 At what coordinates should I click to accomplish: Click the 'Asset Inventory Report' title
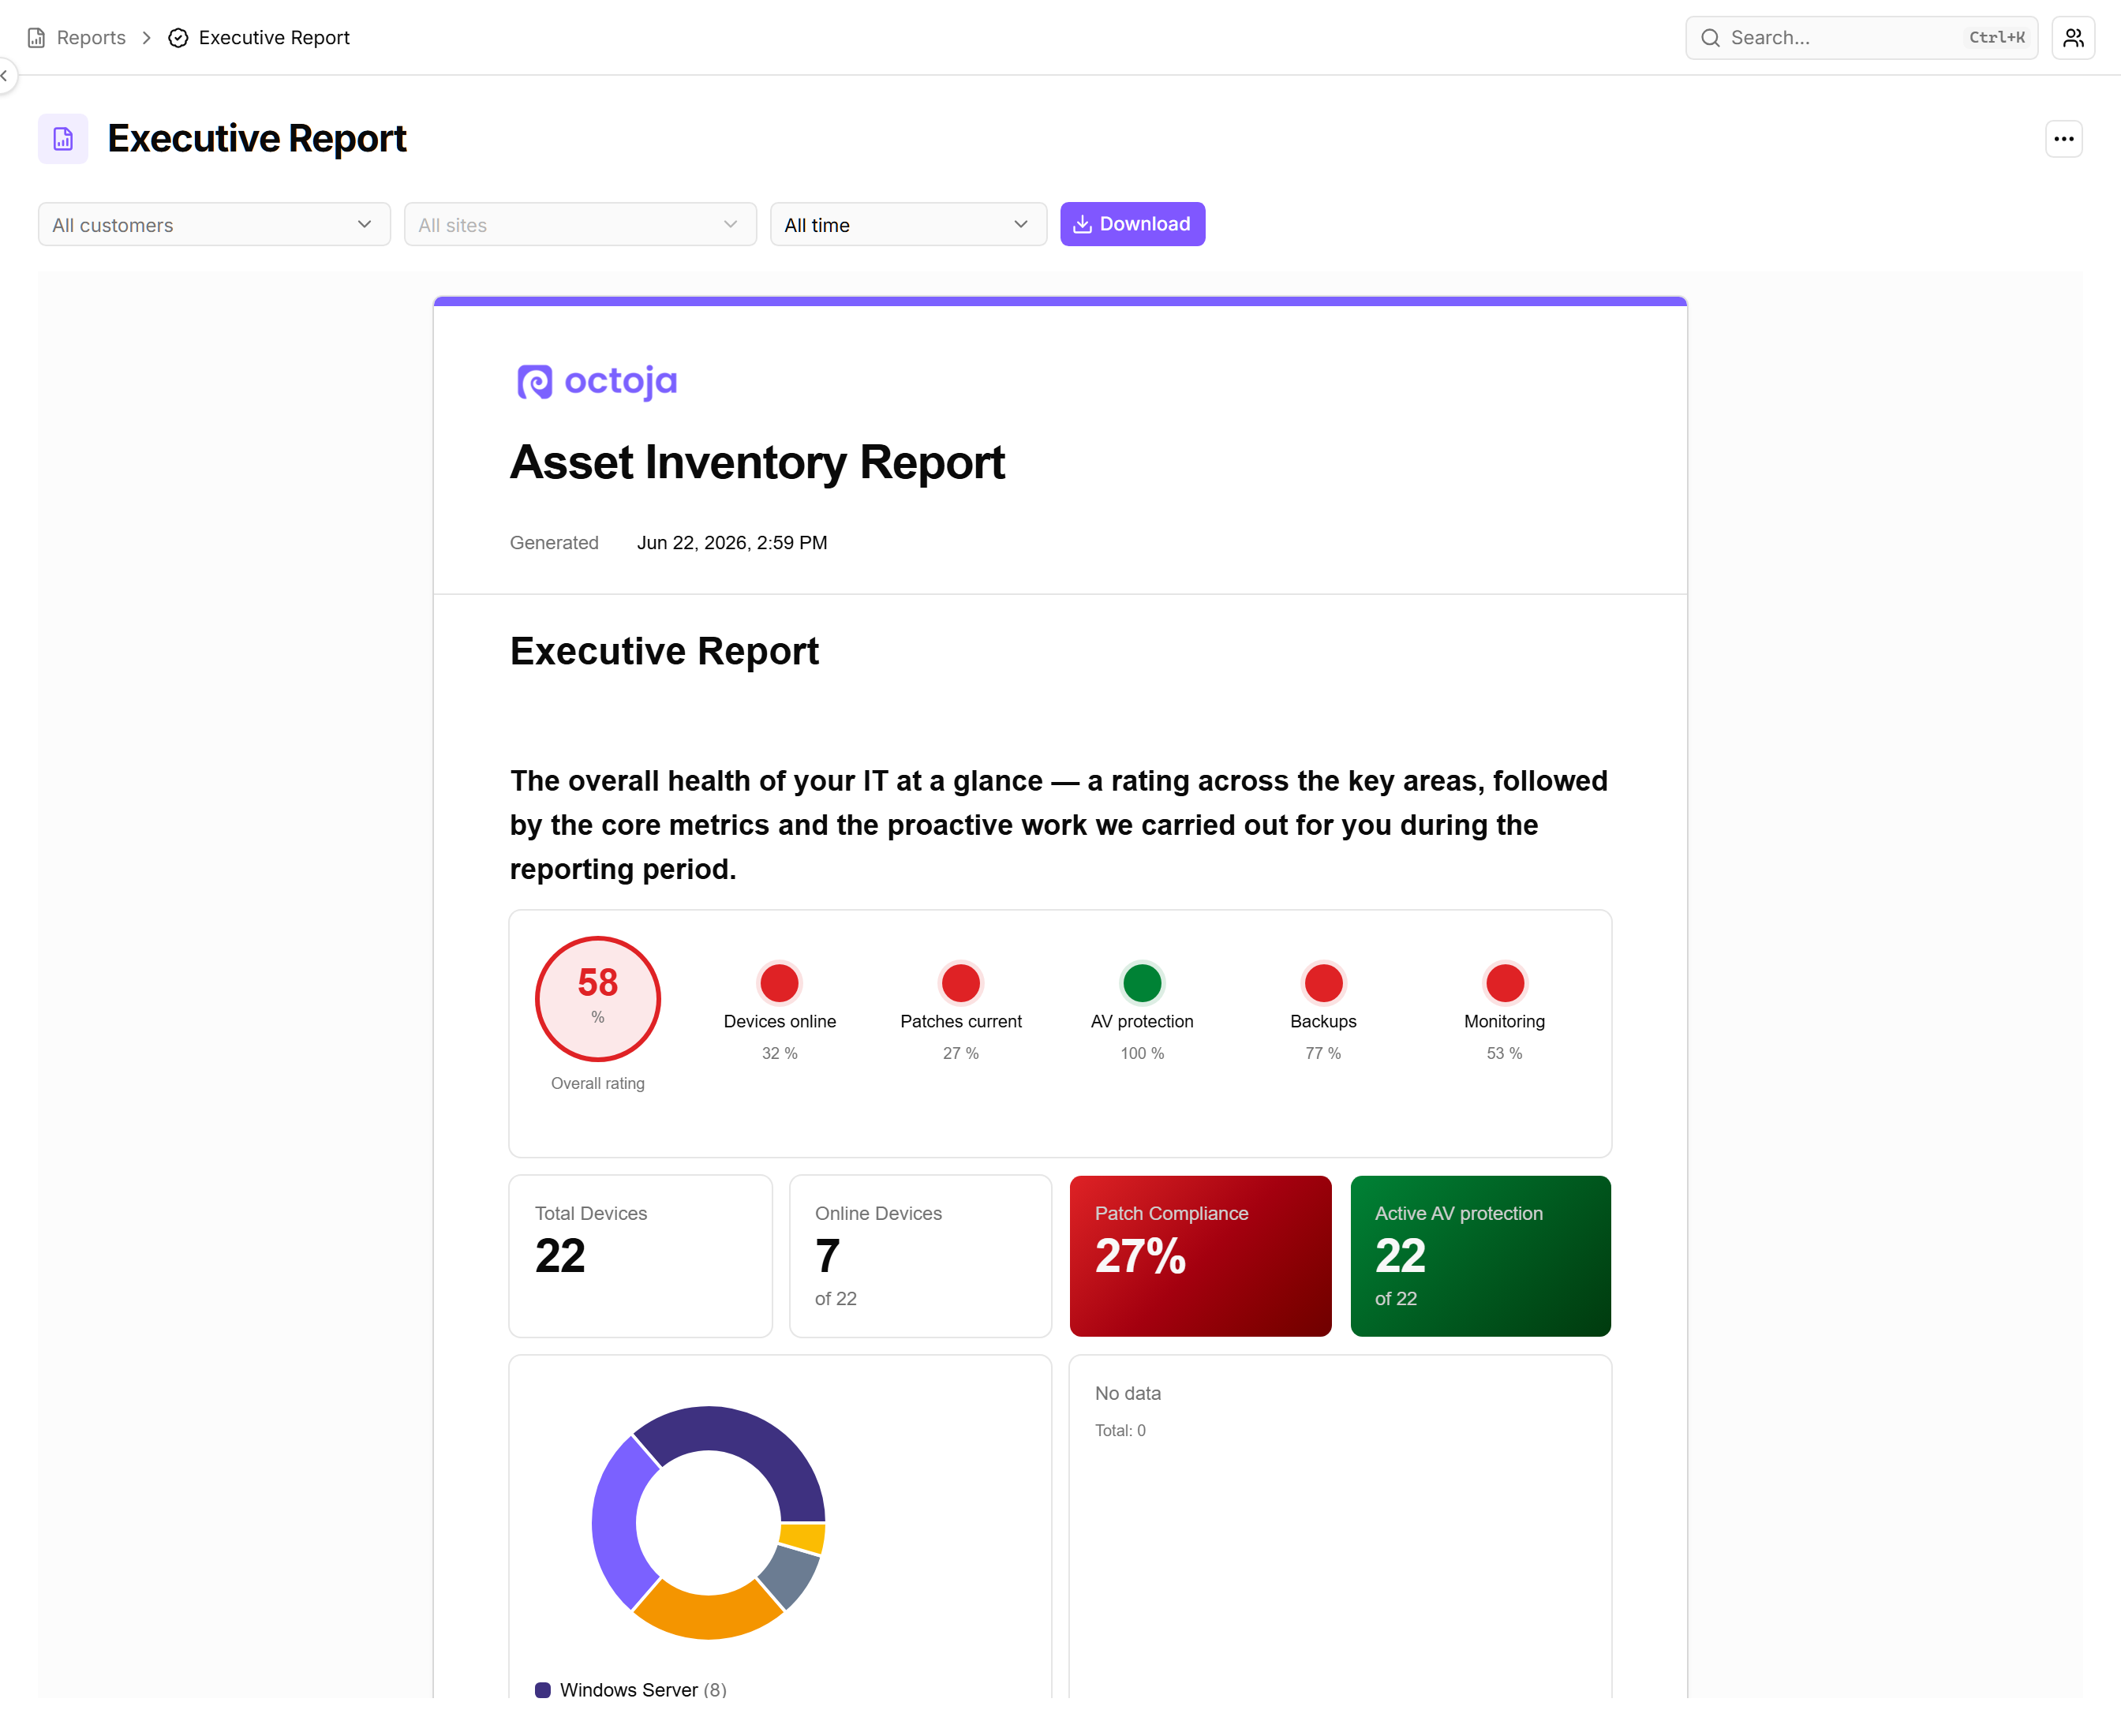757,463
